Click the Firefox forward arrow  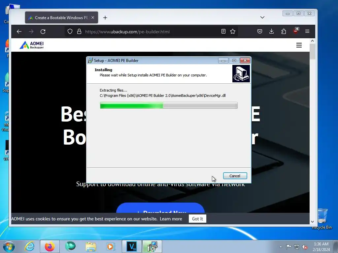coord(31,32)
